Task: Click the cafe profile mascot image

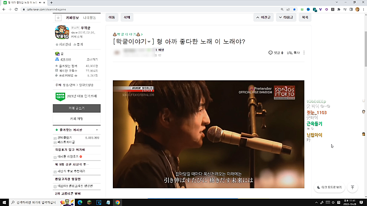Action: coord(62,32)
